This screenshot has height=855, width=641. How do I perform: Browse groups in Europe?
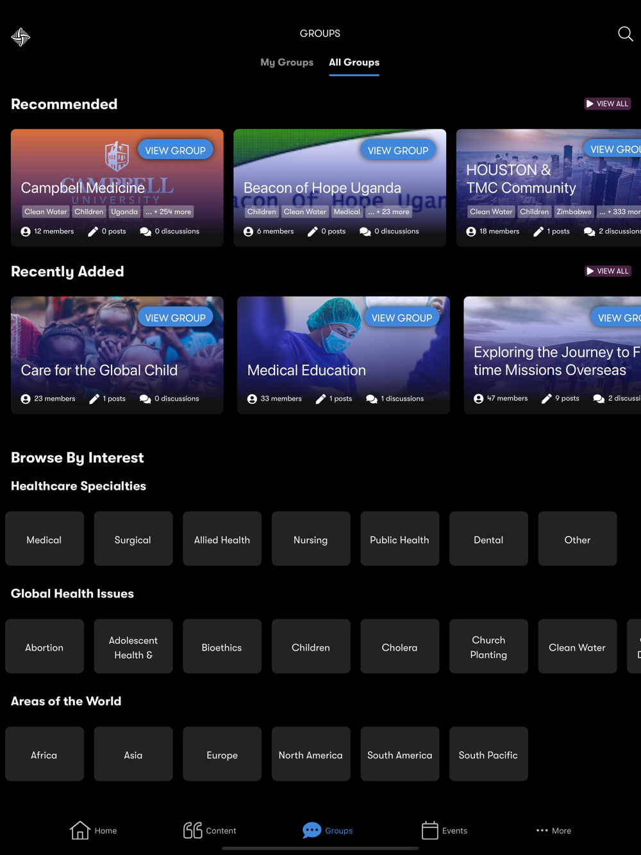(x=222, y=754)
